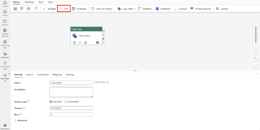View code of Copy data1 activity
The height and width of the screenshot is (130, 260).
(x=80, y=42)
